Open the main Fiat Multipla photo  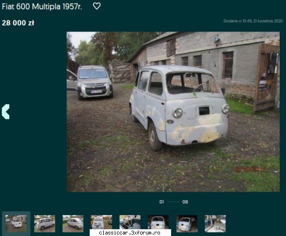point(173,112)
